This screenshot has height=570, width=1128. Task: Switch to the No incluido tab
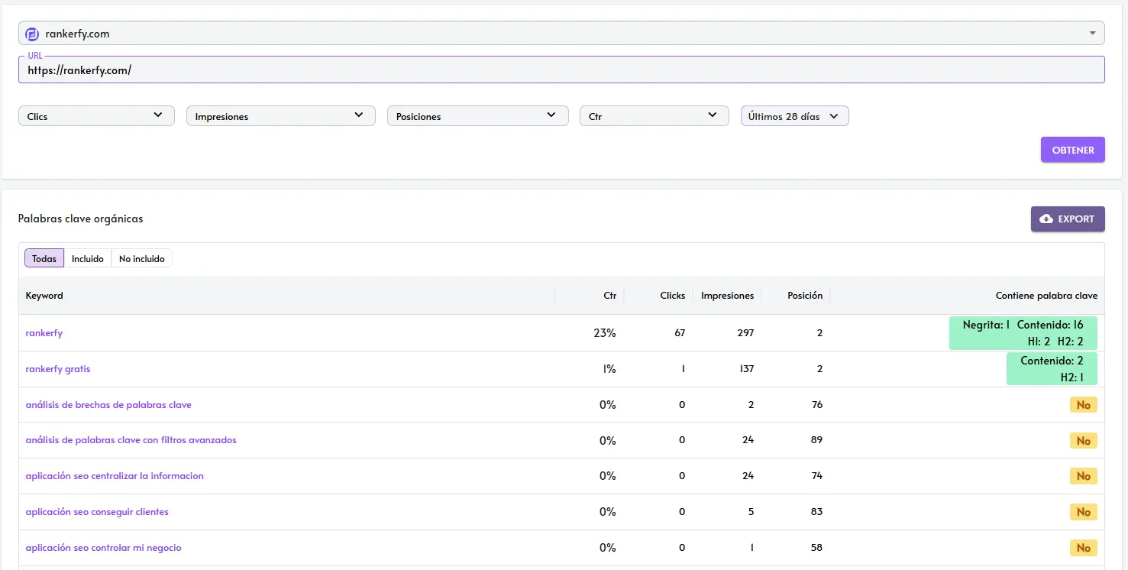[142, 258]
